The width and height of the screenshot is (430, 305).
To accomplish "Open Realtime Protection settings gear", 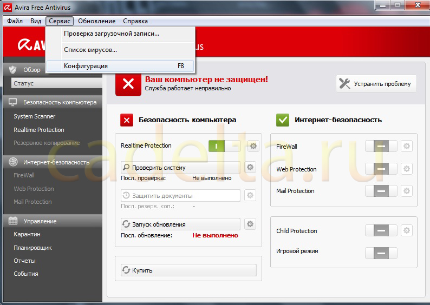I will (x=253, y=146).
